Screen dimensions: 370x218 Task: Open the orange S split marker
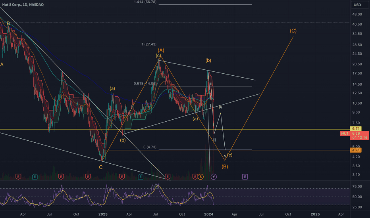[x=200, y=176]
